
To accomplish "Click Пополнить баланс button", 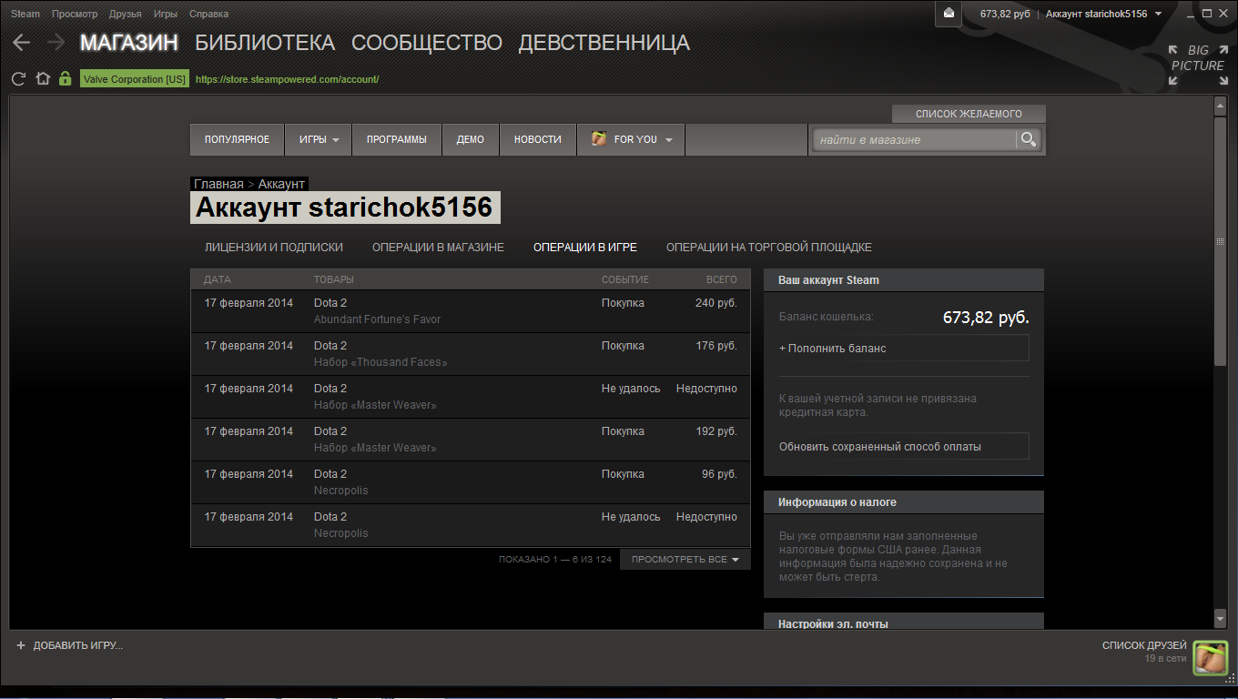I will point(904,349).
